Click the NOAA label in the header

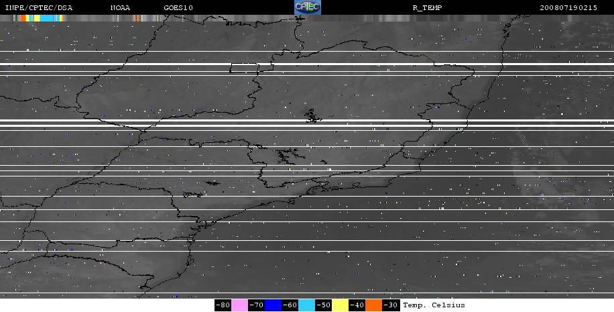tap(120, 7)
